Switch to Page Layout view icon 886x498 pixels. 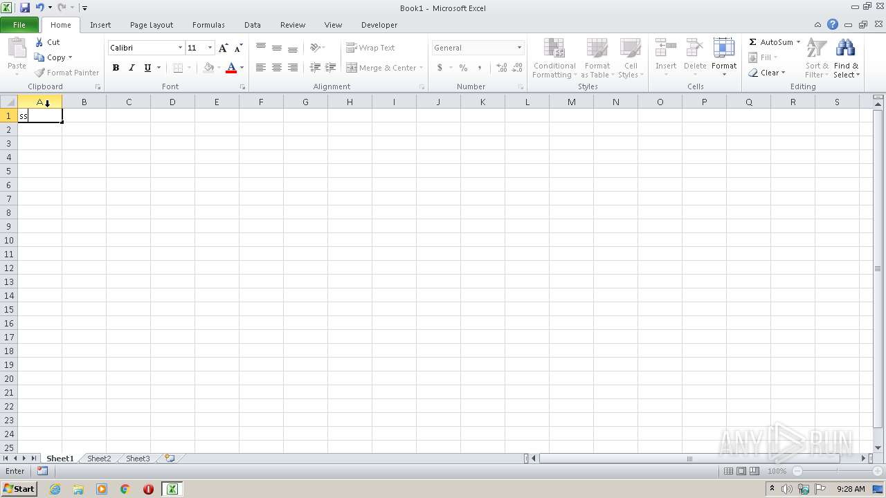coord(741,471)
